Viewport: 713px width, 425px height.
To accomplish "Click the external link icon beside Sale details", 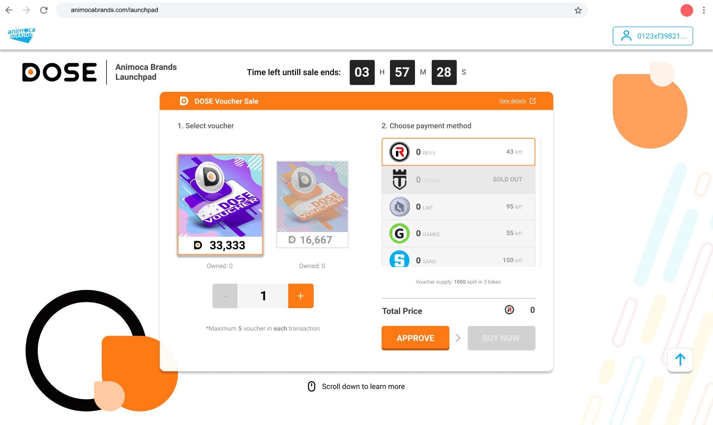I will (x=533, y=101).
